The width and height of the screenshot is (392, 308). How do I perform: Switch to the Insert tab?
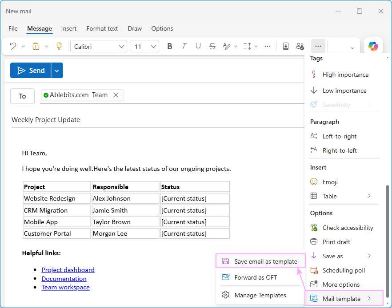[x=69, y=28]
